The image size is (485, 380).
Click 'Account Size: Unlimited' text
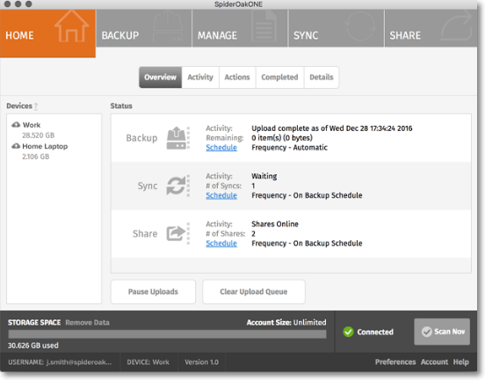point(286,323)
